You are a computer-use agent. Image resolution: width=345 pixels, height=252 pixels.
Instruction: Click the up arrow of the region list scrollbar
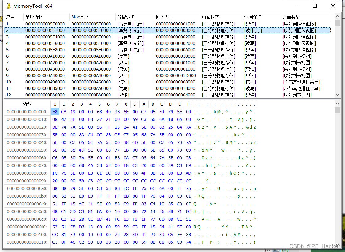(337, 17)
